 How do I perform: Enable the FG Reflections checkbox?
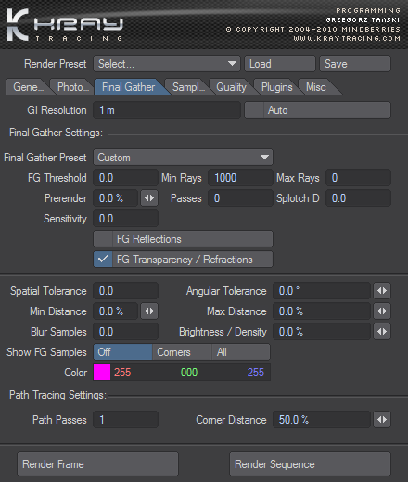point(103,239)
